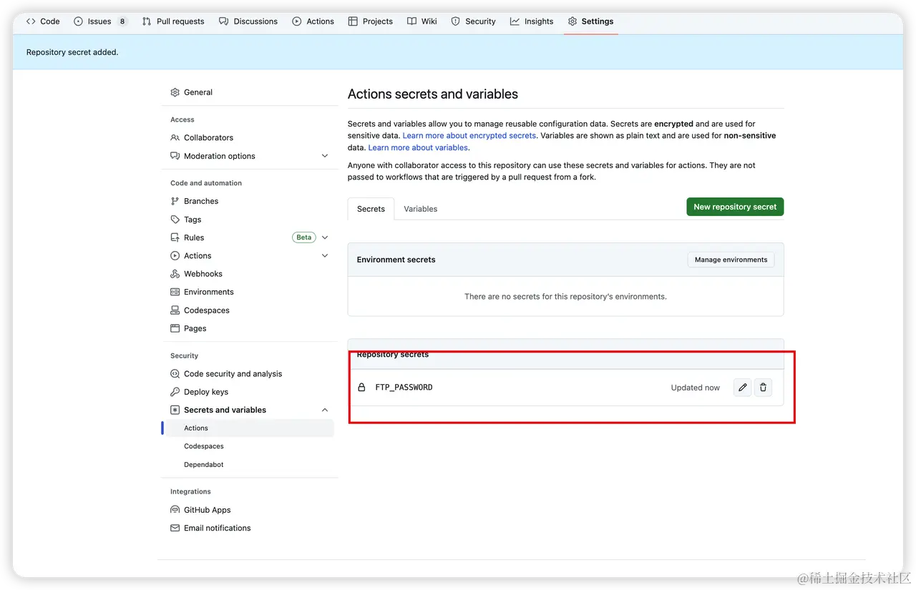Open the Discussions tab

tap(248, 21)
